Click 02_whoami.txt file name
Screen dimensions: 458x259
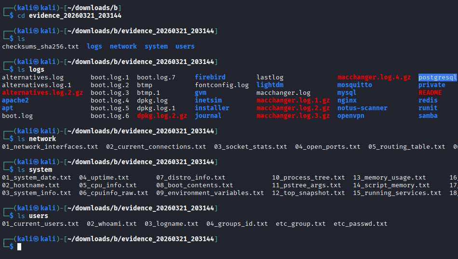point(112,224)
